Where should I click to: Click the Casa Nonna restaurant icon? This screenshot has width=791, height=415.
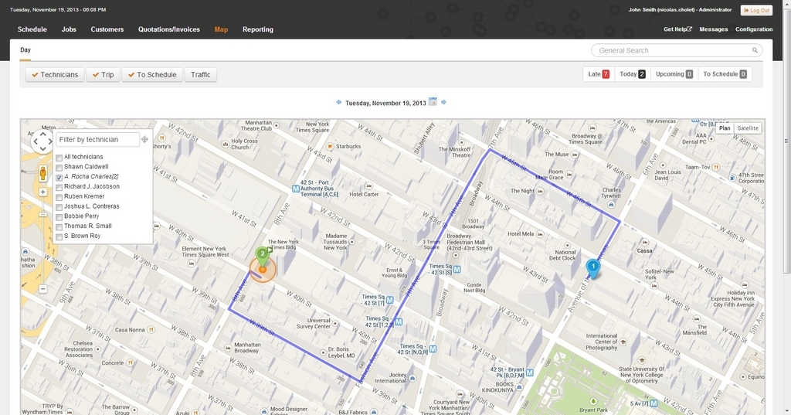pyautogui.click(x=151, y=330)
